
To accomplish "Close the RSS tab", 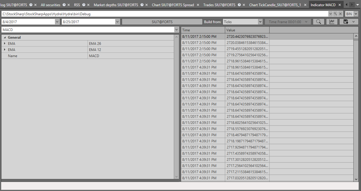I will click(88, 5).
